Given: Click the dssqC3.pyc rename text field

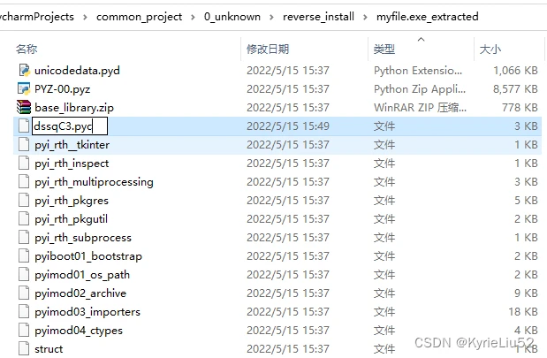Looking at the screenshot, I should 69,126.
